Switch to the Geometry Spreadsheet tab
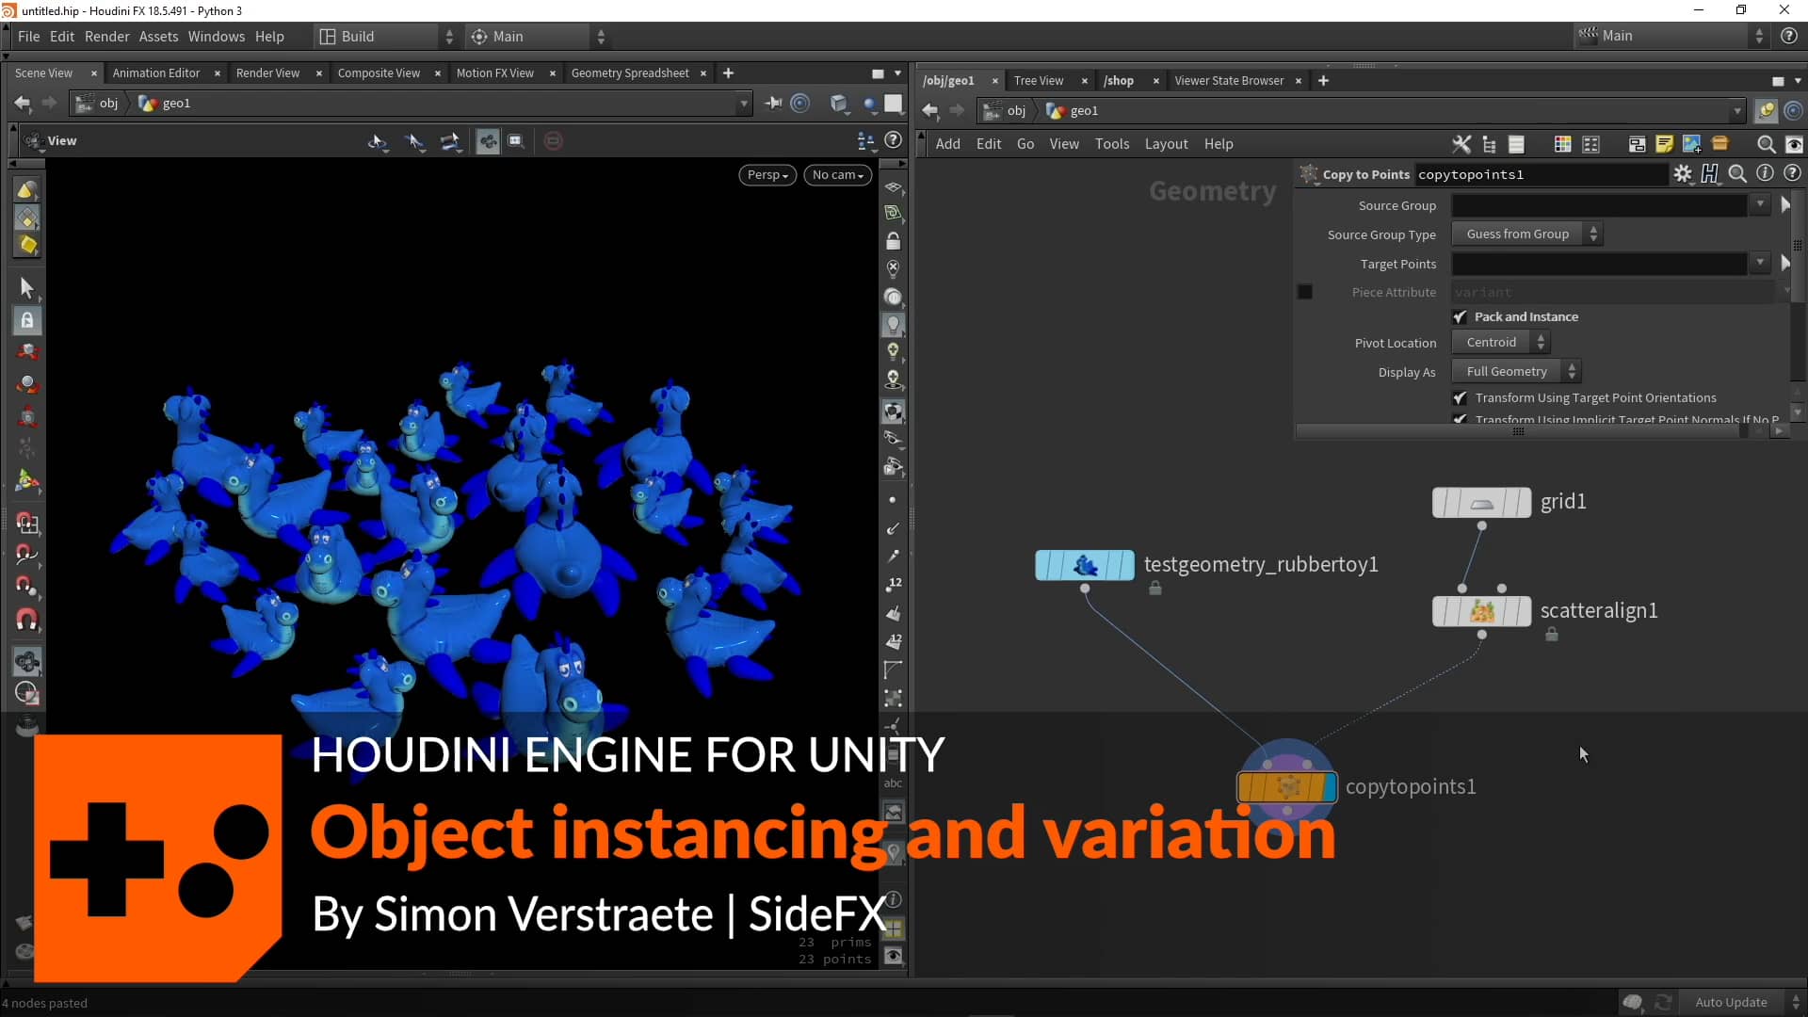The width and height of the screenshot is (1808, 1017). 630,73
